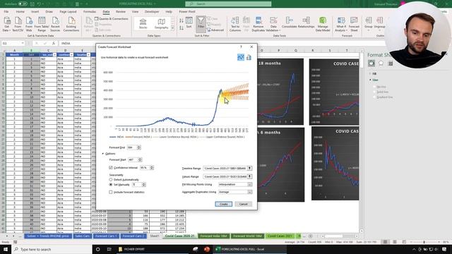Image resolution: width=452 pixels, height=254 pixels.
Task: Click the Remove Duplicates icon
Action: tap(258, 24)
